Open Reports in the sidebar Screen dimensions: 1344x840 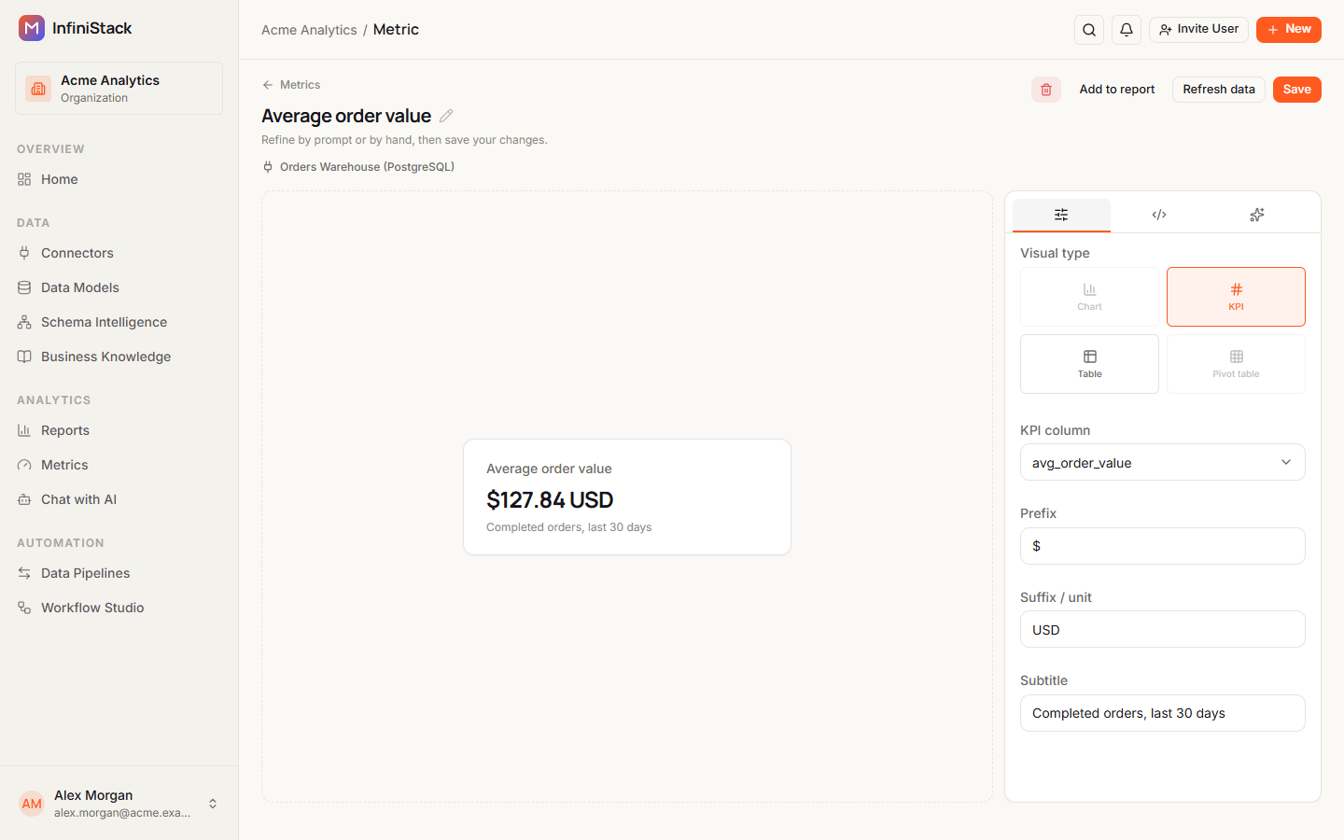tap(119, 430)
